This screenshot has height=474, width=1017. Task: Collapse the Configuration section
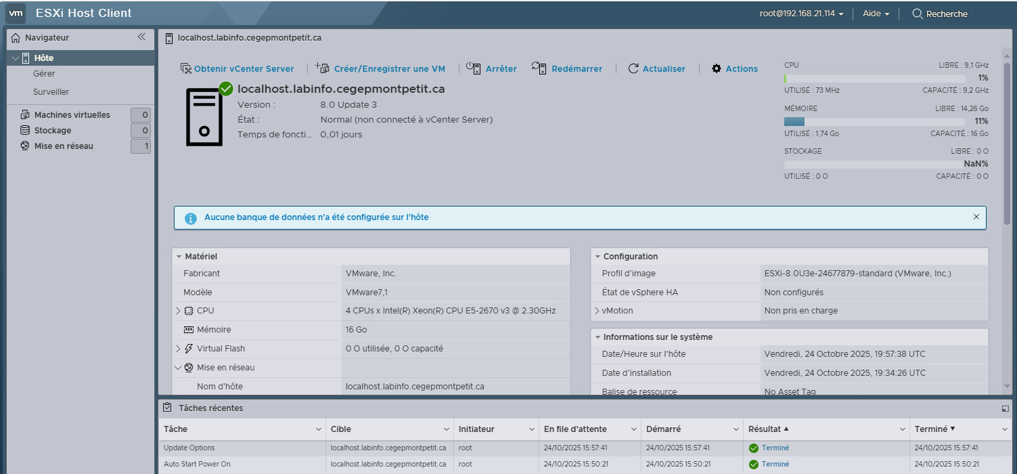pyautogui.click(x=596, y=256)
